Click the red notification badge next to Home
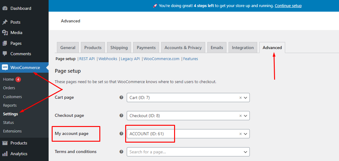This screenshot has width=339, height=161. pyautogui.click(x=18, y=79)
